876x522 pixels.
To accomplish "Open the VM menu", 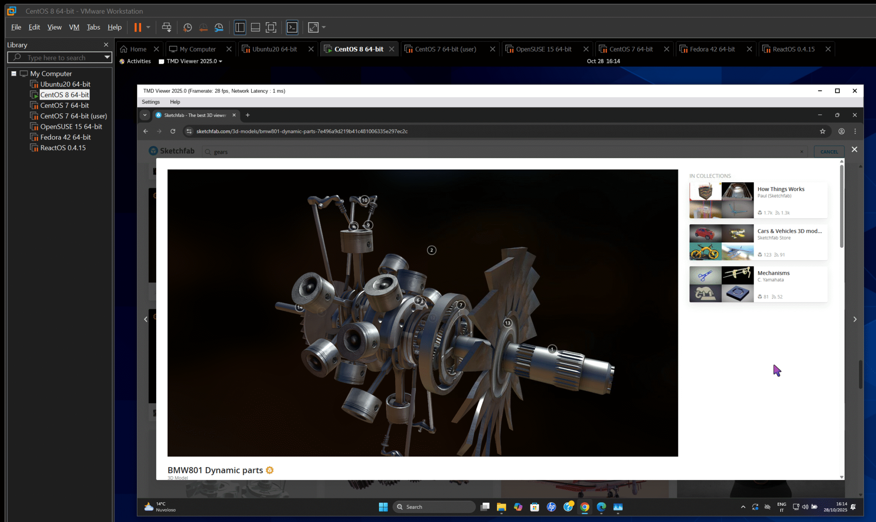I will (x=74, y=27).
